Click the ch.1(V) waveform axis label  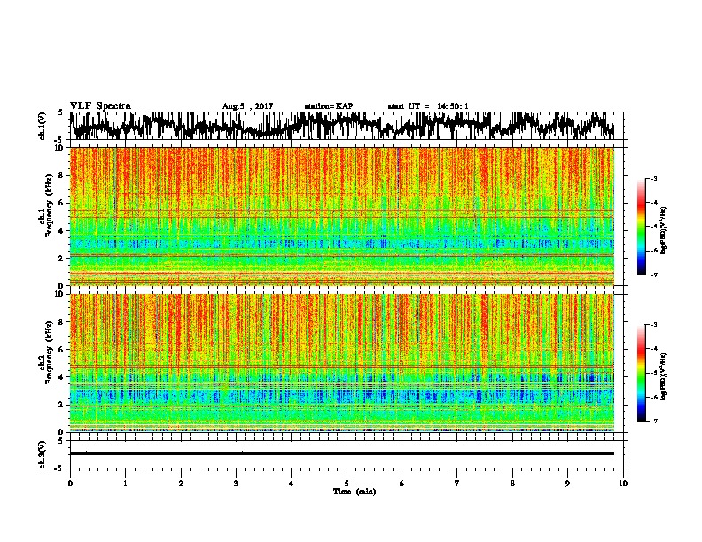click(x=43, y=126)
